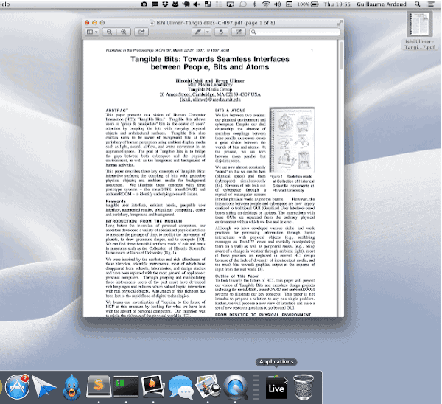Open the Guillaume Ardaud user menu
Image resolution: width=442 pixels, height=404 pixels.
[382, 4]
